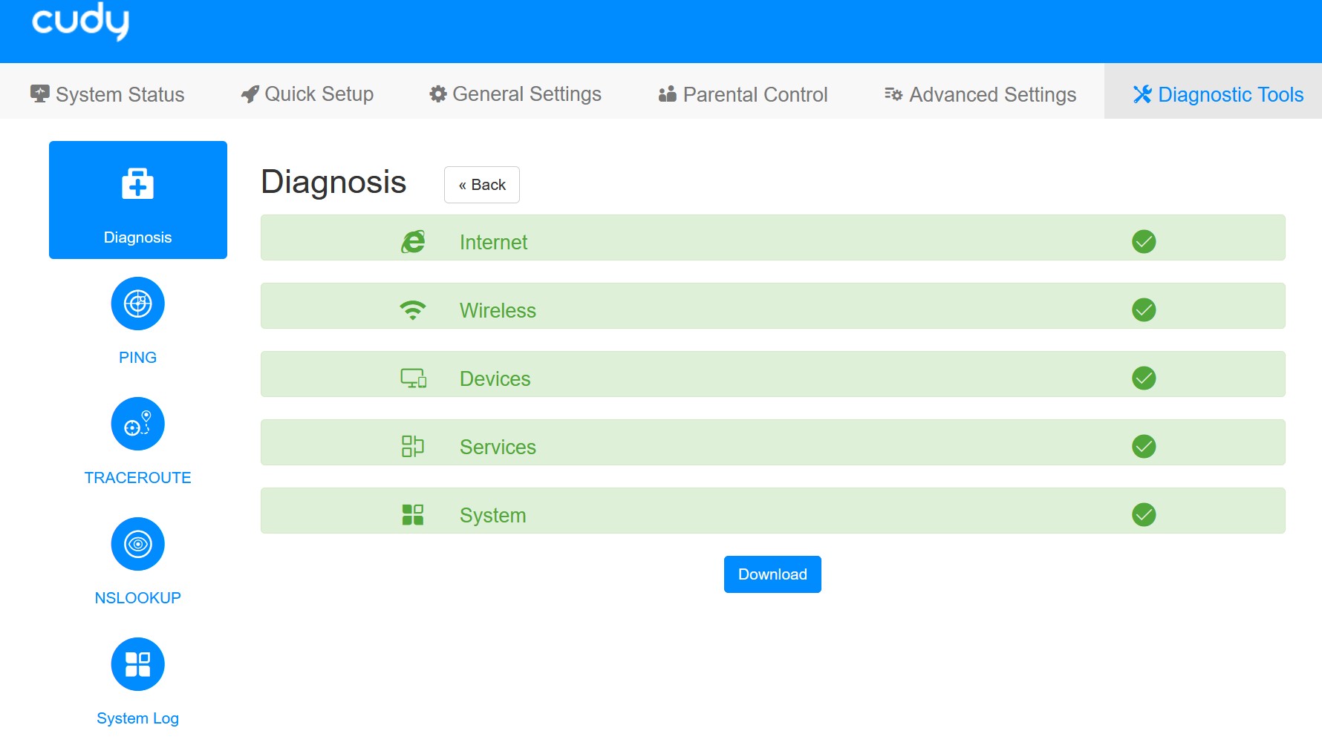This screenshot has height=751, width=1322.
Task: Download the diagnosis report
Action: 772,574
